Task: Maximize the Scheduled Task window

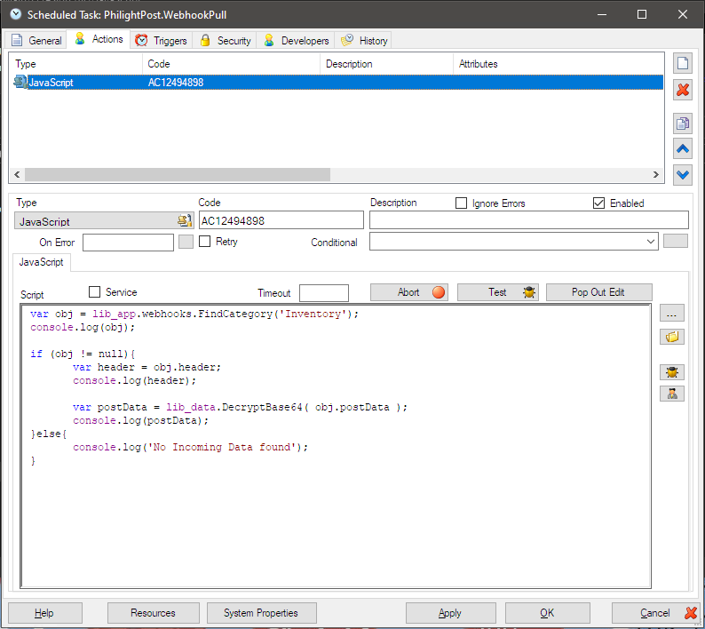Action: (x=642, y=14)
